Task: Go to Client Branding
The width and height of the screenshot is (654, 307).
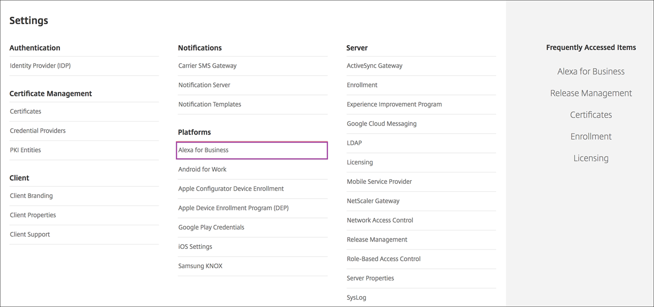Action: click(32, 196)
